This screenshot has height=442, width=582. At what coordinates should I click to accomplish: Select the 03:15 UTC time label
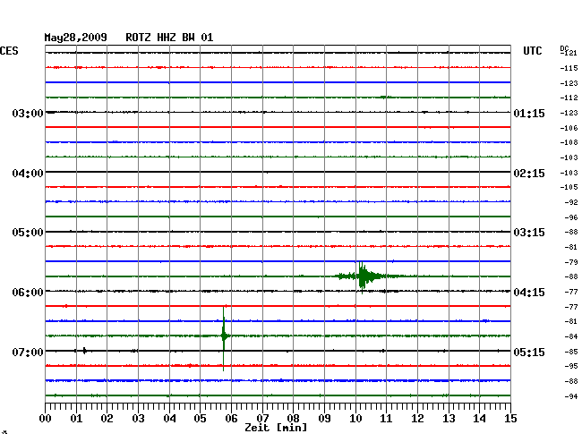click(x=529, y=233)
